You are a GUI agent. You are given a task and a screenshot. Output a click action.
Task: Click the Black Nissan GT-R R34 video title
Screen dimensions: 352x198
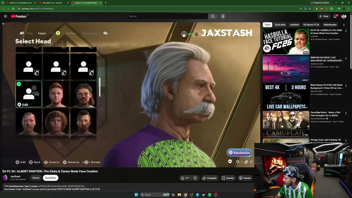click(327, 87)
